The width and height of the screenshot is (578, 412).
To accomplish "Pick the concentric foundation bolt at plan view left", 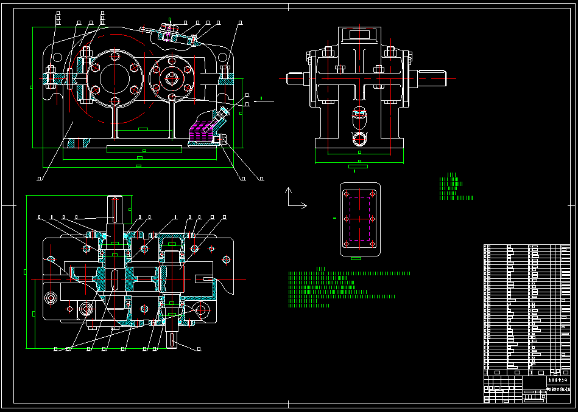I will 51,298.
